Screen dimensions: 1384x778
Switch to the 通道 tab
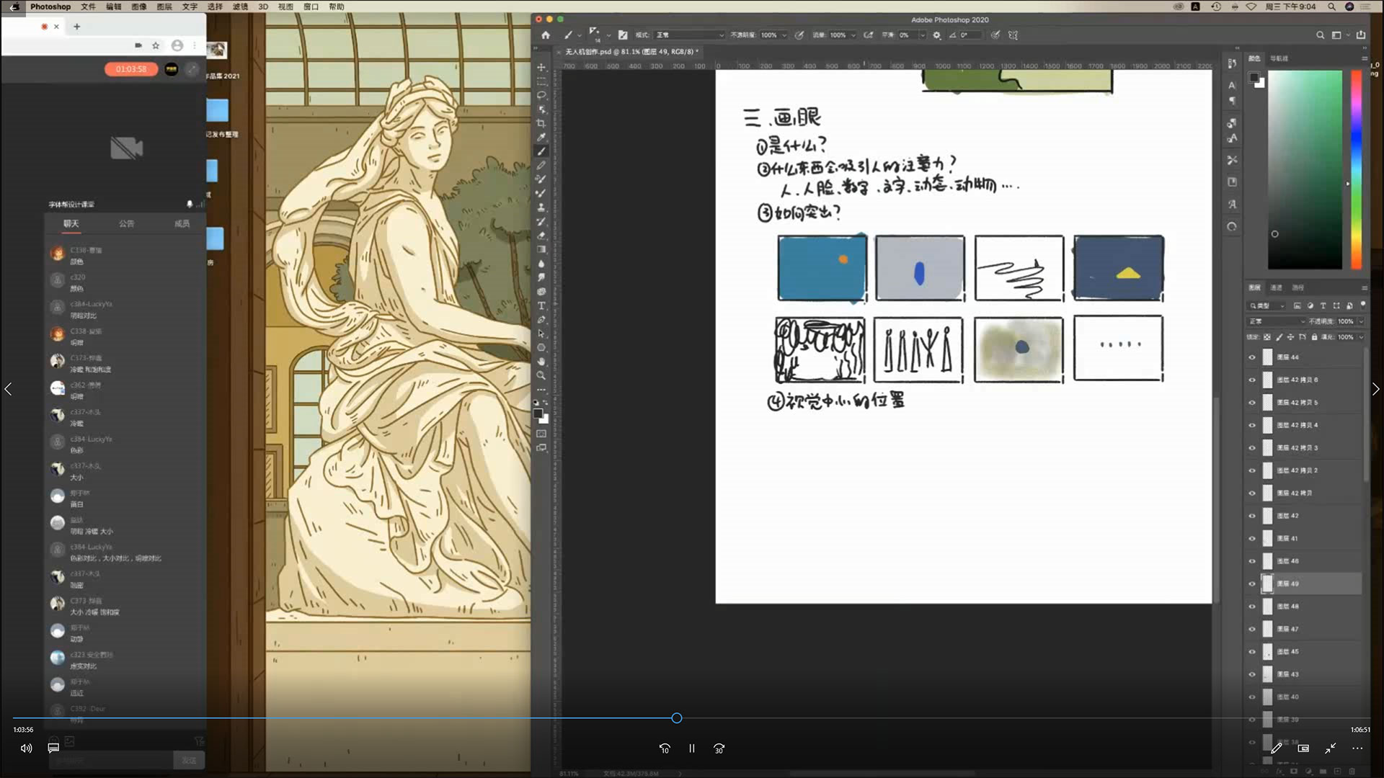(x=1276, y=287)
